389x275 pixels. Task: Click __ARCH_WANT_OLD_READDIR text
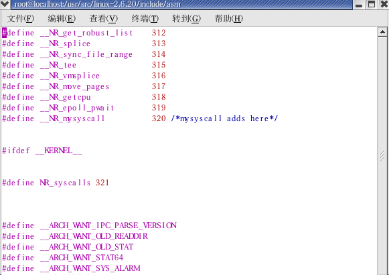coord(94,236)
